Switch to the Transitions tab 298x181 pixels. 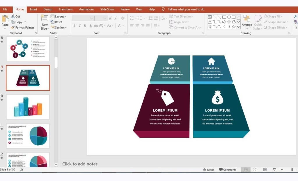coord(65,9)
